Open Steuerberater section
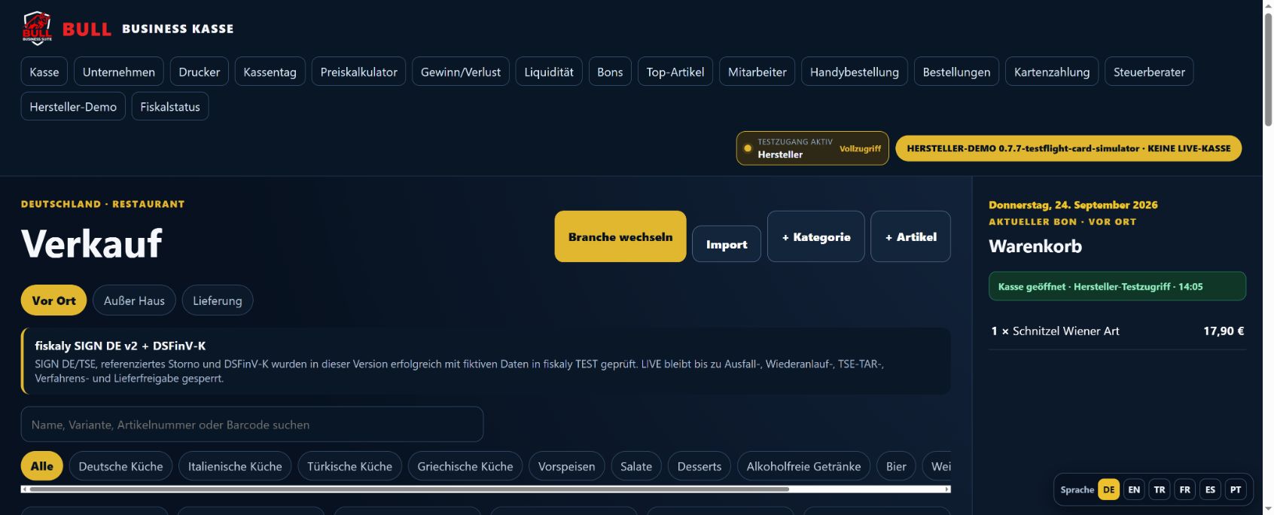This screenshot has height=515, width=1274. tap(1149, 72)
